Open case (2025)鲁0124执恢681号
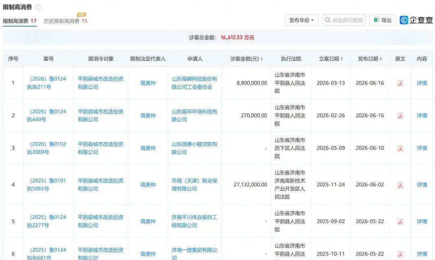 tap(47, 254)
